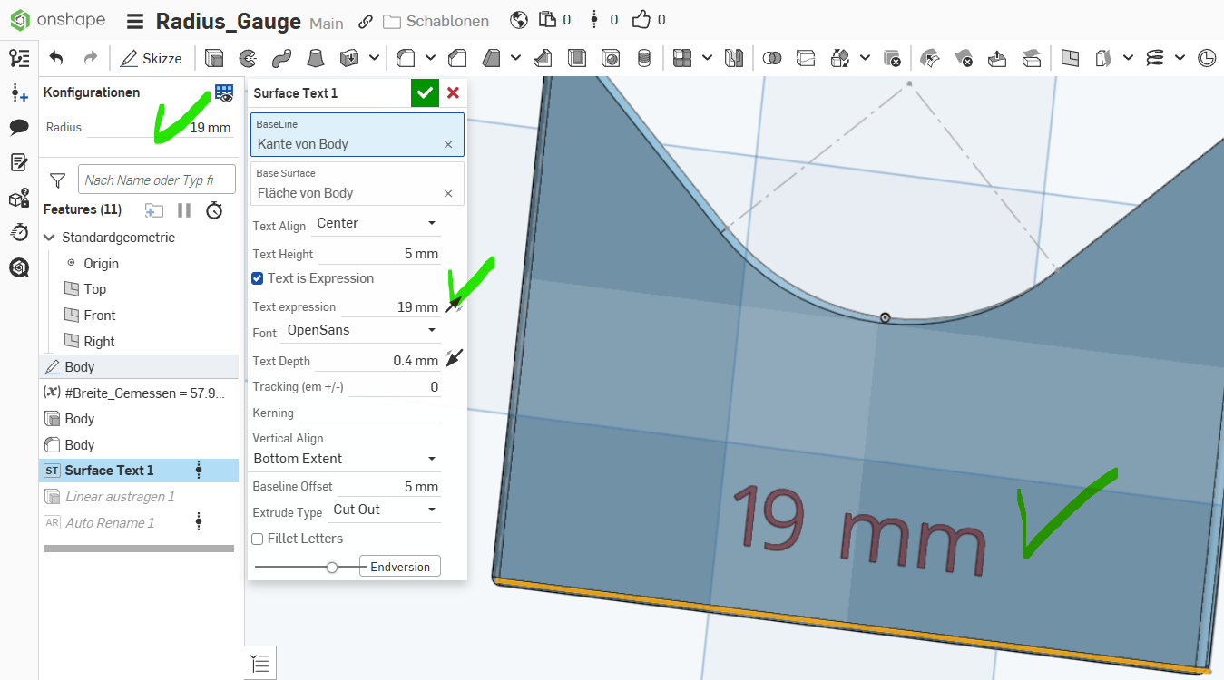This screenshot has height=680, width=1224.
Task: Collapse the Standardgeometrie folder
Action: pyautogui.click(x=50, y=238)
